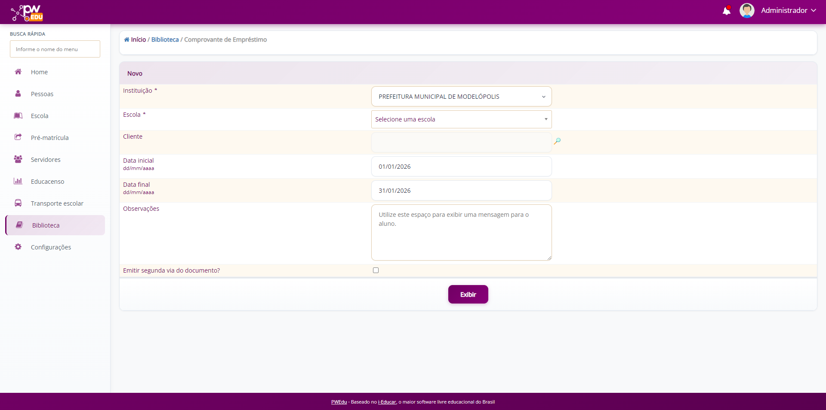The height and width of the screenshot is (410, 826).
Task: Click the Configurações gear icon
Action: click(x=18, y=247)
